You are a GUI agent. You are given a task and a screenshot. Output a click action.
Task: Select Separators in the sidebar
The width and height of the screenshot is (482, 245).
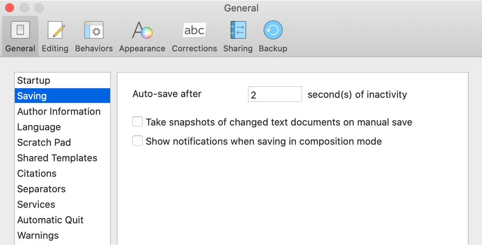pyautogui.click(x=42, y=189)
